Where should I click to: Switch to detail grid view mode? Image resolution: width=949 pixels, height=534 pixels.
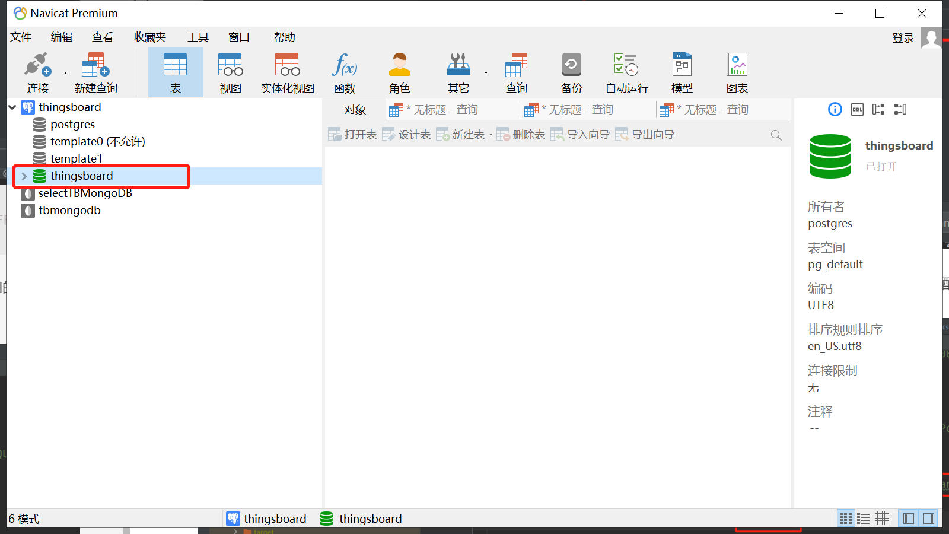click(x=883, y=519)
